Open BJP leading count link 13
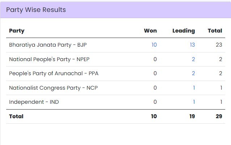 coord(192,45)
